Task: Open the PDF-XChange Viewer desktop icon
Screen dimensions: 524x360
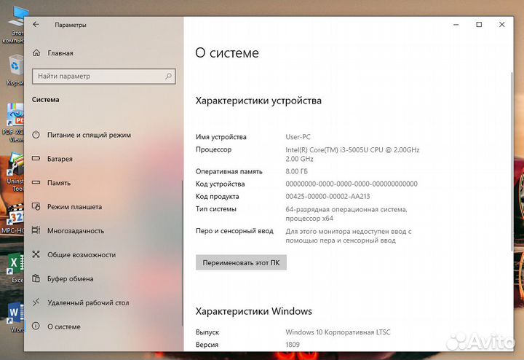Action: (x=13, y=122)
